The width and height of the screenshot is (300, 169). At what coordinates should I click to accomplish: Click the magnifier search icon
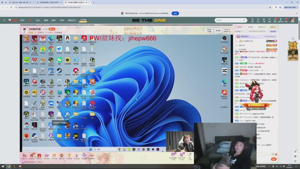pos(244,20)
